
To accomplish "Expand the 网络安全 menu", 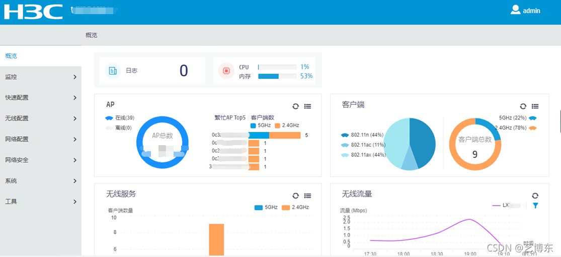I will pos(40,160).
